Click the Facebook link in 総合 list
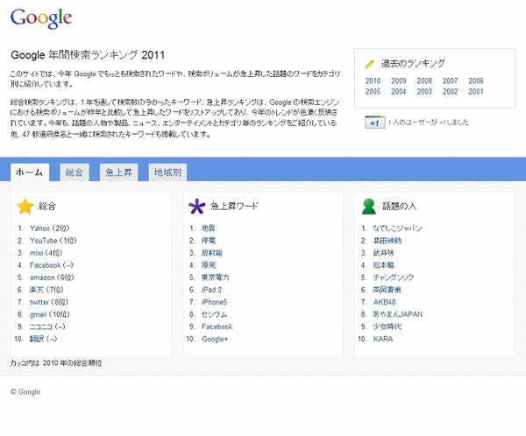This screenshot has height=436, width=526. [x=46, y=265]
